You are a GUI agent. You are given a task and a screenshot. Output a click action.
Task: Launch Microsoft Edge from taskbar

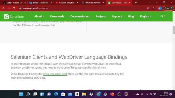(56, 94)
